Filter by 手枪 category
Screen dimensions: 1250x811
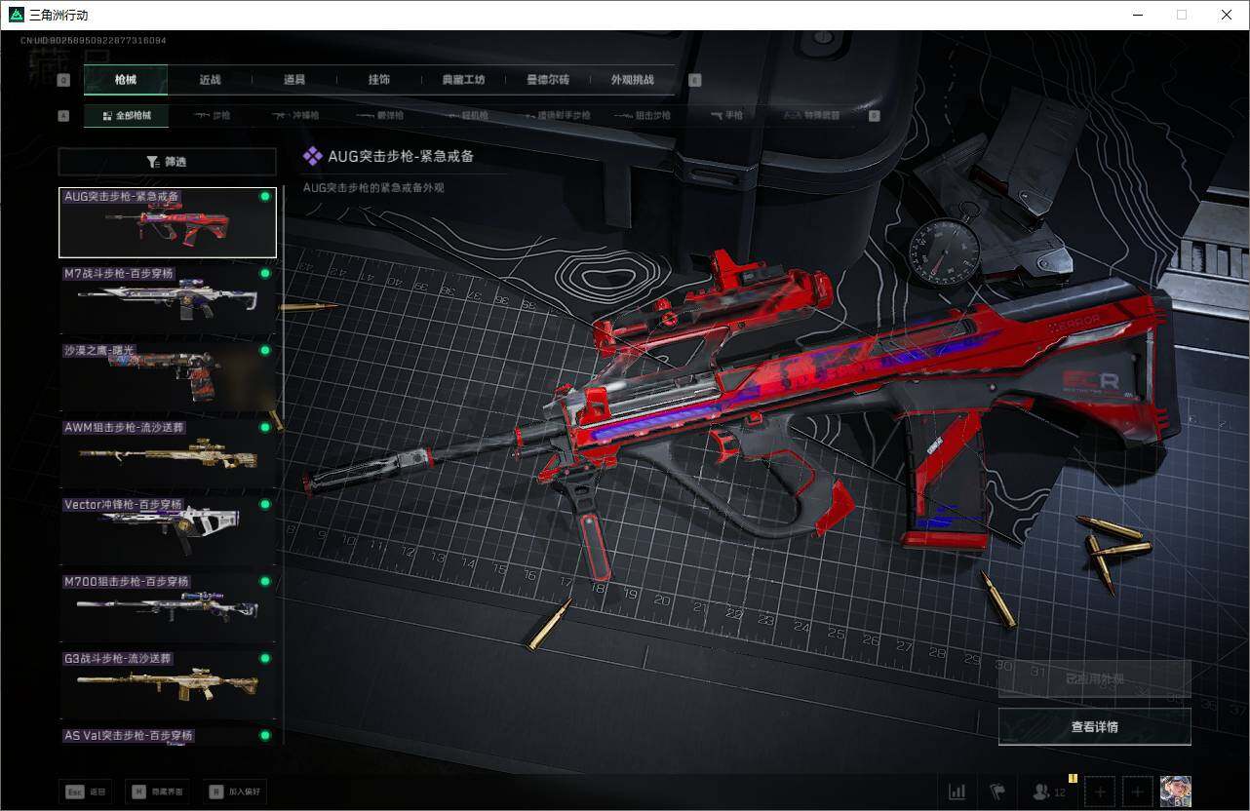tap(726, 115)
